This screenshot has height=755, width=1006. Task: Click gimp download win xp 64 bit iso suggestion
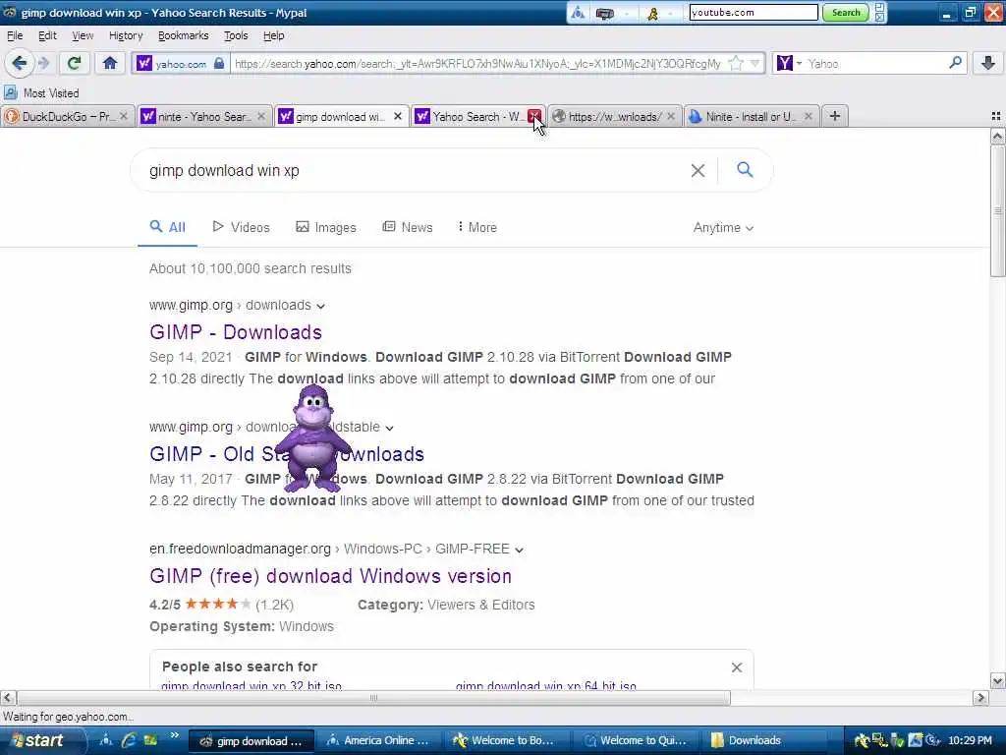tap(546, 685)
